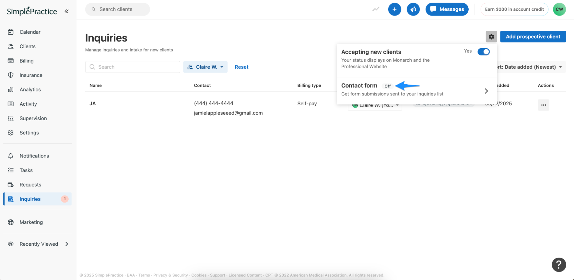This screenshot has height=280, width=574.
Task: Click the Billing card icon
Action: click(x=11, y=61)
